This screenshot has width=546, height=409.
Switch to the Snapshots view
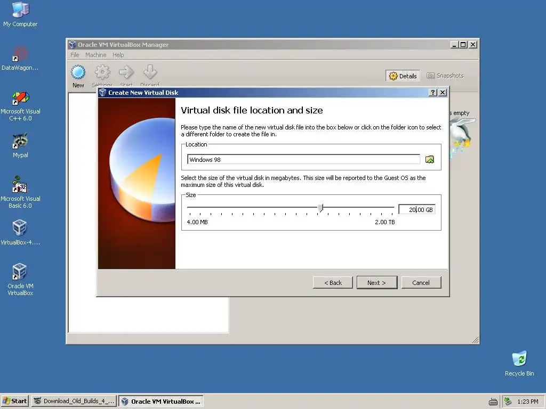pos(445,76)
